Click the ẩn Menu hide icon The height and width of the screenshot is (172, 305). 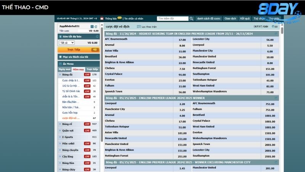60,64
